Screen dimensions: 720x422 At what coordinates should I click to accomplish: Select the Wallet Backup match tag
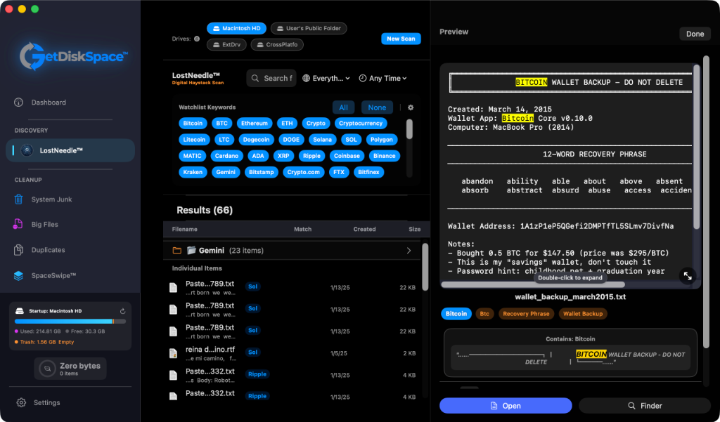click(x=583, y=314)
